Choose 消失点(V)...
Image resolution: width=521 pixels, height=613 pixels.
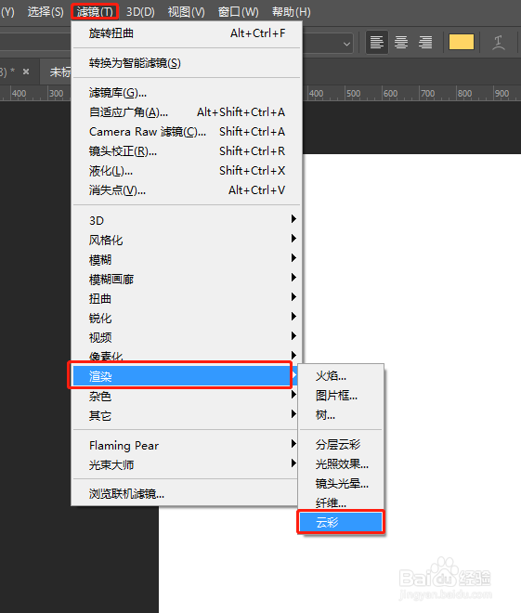click(187, 190)
